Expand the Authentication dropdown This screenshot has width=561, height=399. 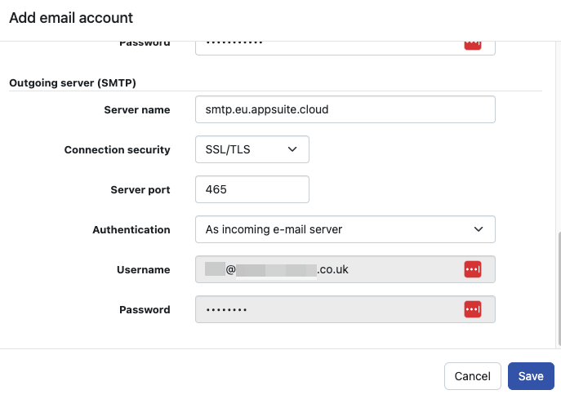(345, 229)
